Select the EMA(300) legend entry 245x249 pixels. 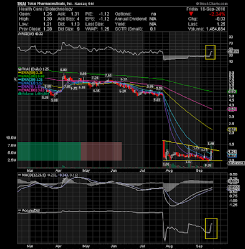tap(31, 90)
